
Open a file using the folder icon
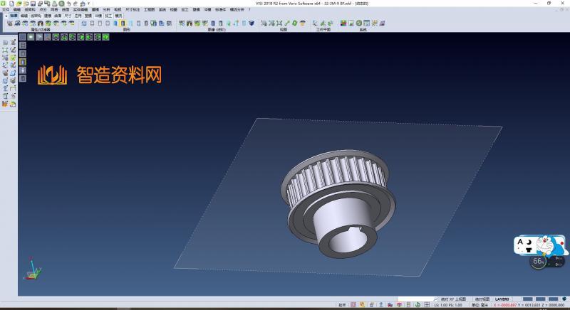(x=19, y=4)
